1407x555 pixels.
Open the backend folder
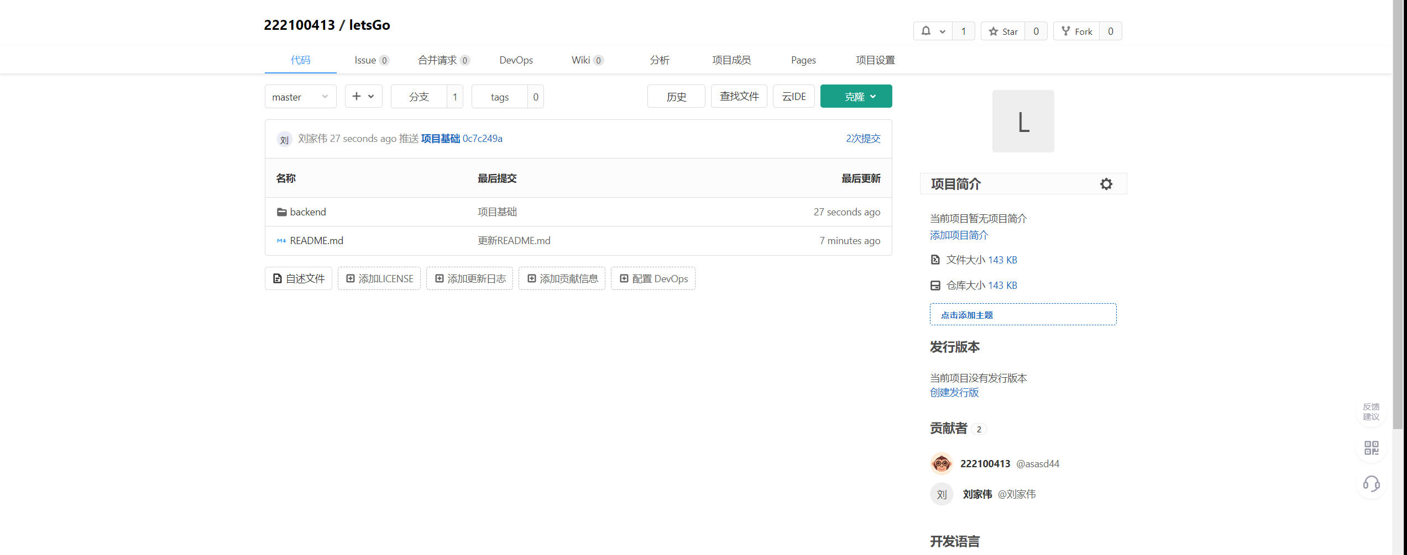(x=307, y=212)
